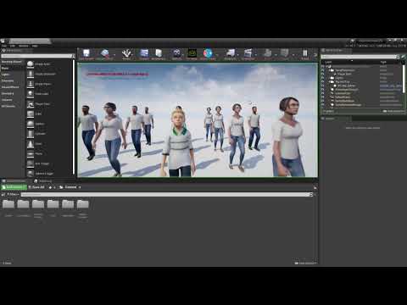The width and height of the screenshot is (407, 305).
Task: Switch to the Output Log tab
Action: point(43,181)
